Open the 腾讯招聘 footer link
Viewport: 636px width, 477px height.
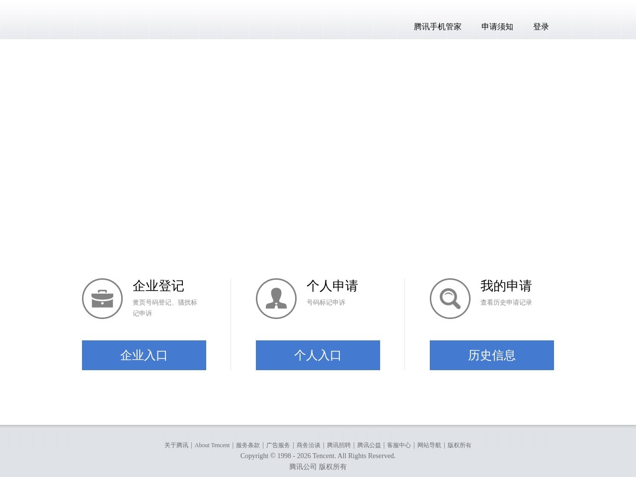click(x=339, y=445)
